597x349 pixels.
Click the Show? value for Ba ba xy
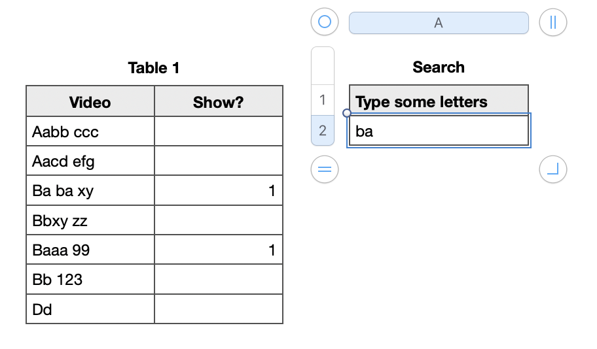[219, 191]
